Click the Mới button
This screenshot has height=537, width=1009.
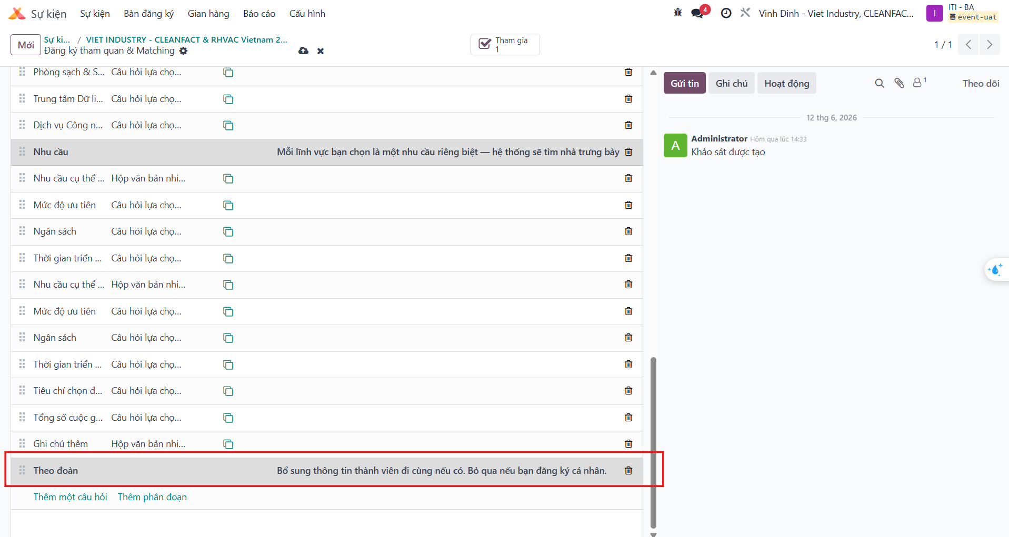click(26, 45)
